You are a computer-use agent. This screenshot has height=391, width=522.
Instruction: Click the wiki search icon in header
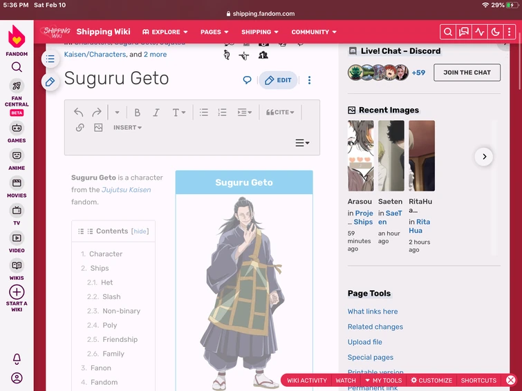(448, 32)
